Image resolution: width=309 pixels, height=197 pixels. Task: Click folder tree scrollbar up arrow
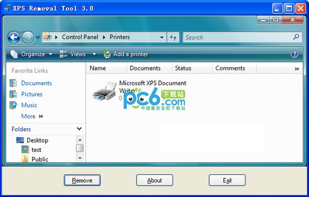click(80, 140)
